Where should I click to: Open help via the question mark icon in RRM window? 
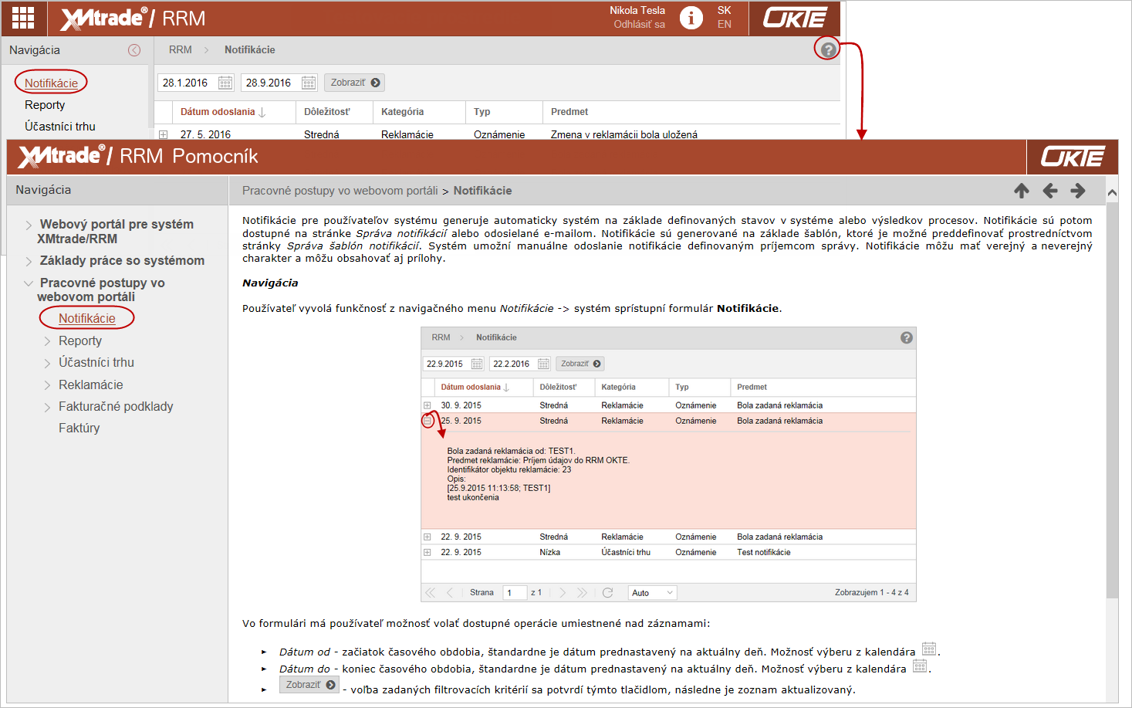(828, 49)
